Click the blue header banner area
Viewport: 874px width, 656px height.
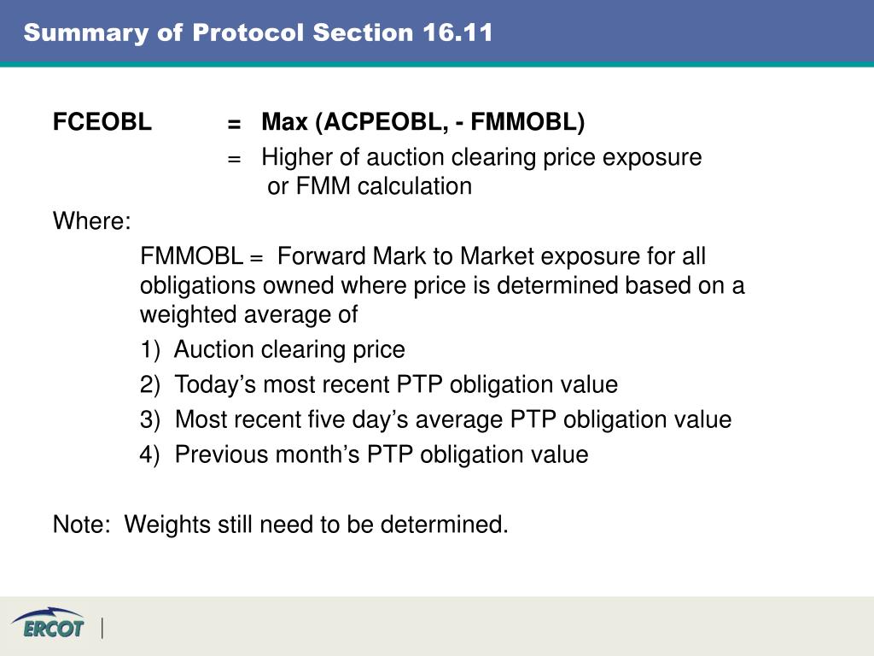click(437, 32)
